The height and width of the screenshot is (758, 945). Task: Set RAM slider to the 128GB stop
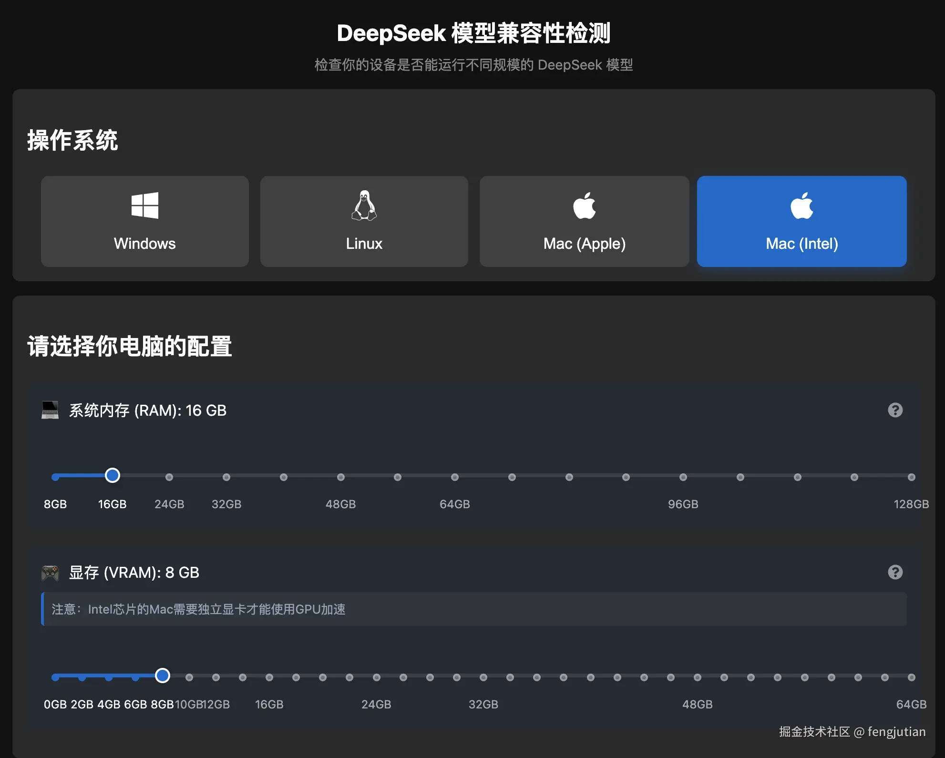tap(912, 477)
